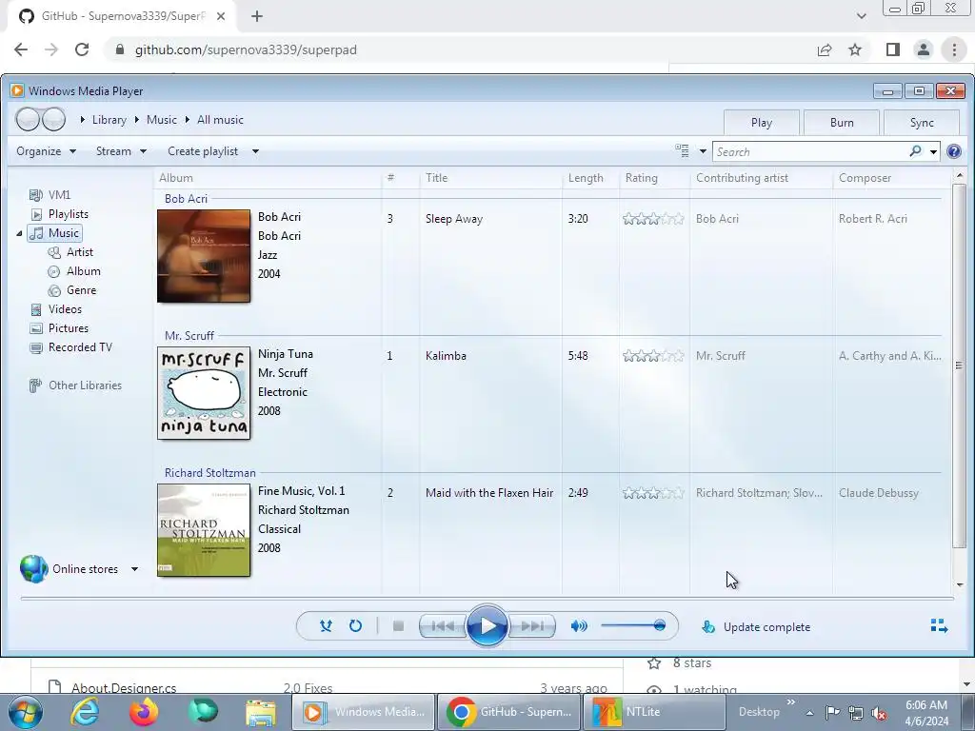The height and width of the screenshot is (731, 975).
Task: Toggle shuffle in the playback controls
Action: point(326,626)
